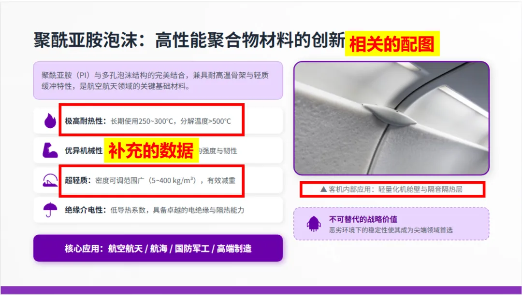Click the image caption 轻量化机舱壁与隔音隔热层

[x=420, y=189]
